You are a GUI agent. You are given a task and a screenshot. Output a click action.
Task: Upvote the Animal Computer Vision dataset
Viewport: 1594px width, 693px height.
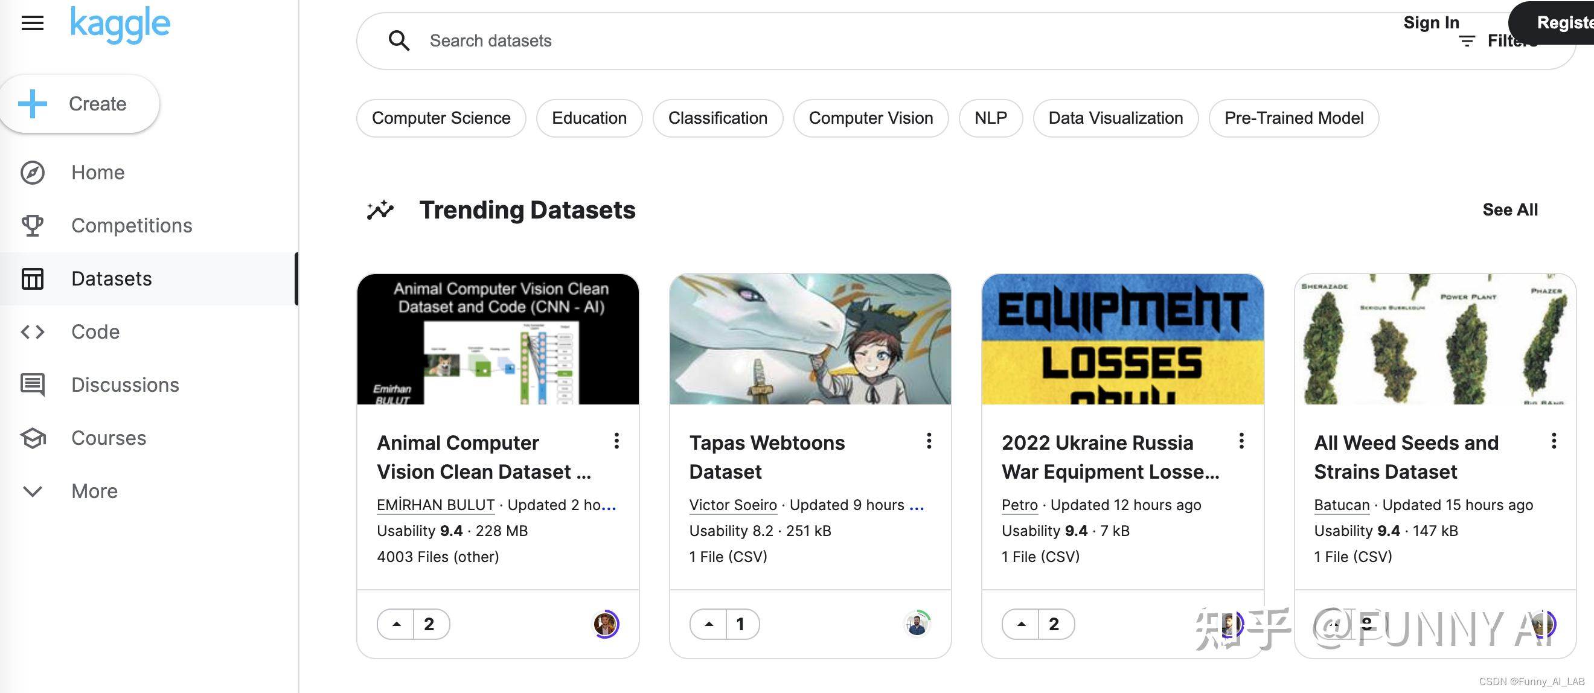pyautogui.click(x=397, y=624)
